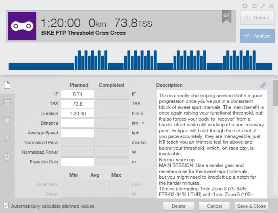Click the Completed column header
This screenshot has height=213, width=278.
tap(111, 85)
